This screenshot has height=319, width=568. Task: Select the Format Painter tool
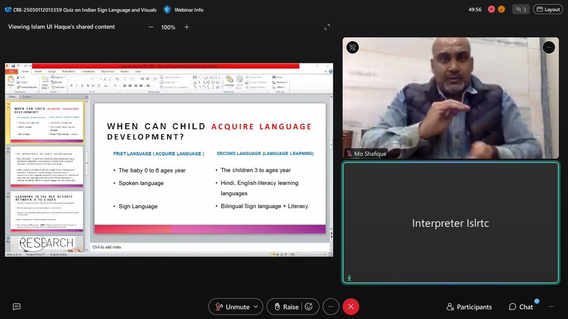pos(28,88)
